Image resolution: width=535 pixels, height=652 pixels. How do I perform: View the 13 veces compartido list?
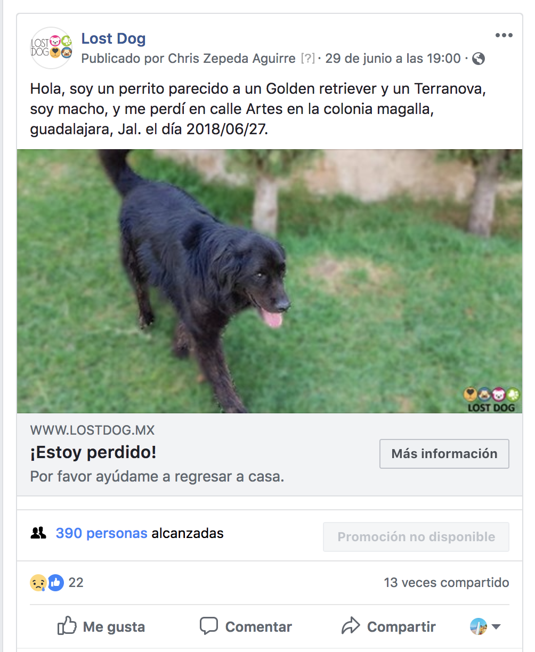pyautogui.click(x=446, y=583)
